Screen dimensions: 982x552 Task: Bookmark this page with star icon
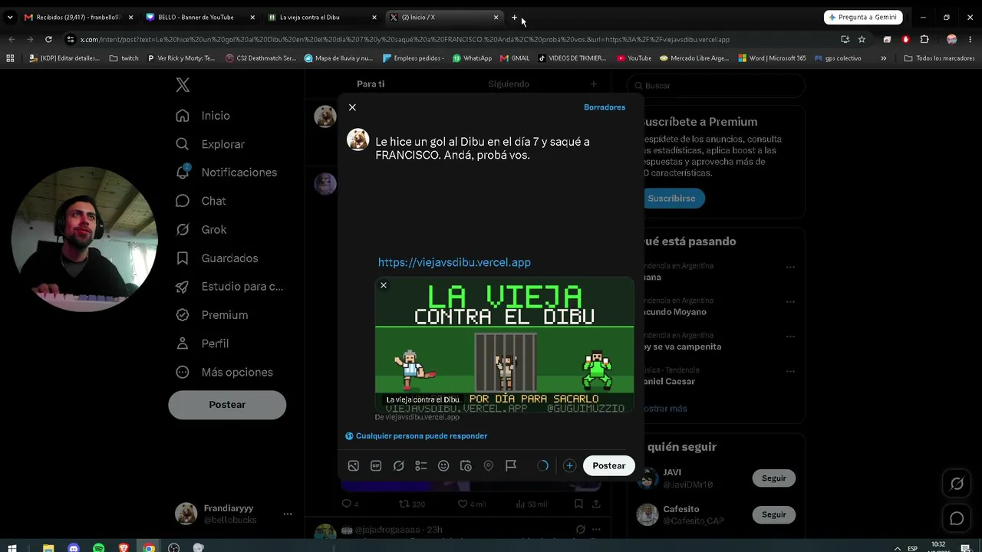862,39
